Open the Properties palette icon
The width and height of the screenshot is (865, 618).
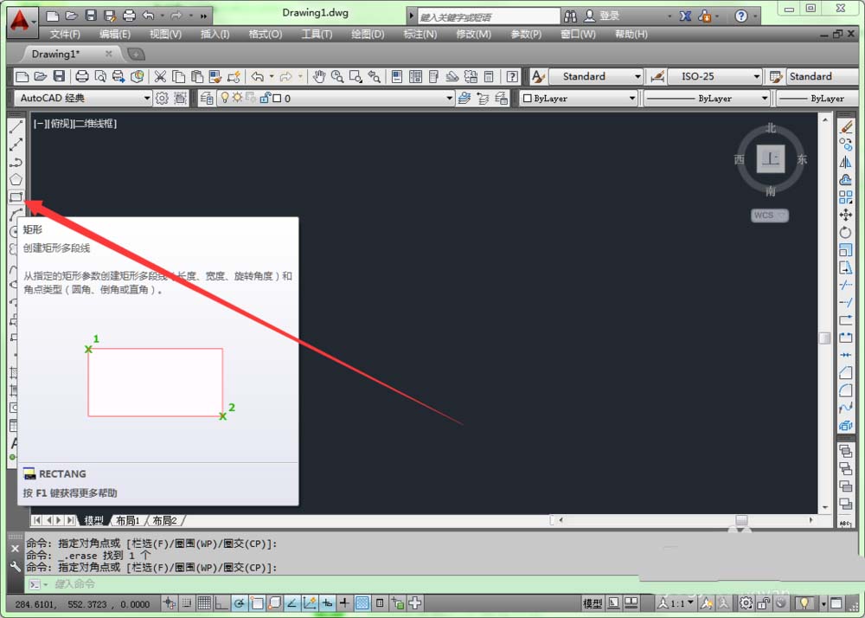click(397, 76)
